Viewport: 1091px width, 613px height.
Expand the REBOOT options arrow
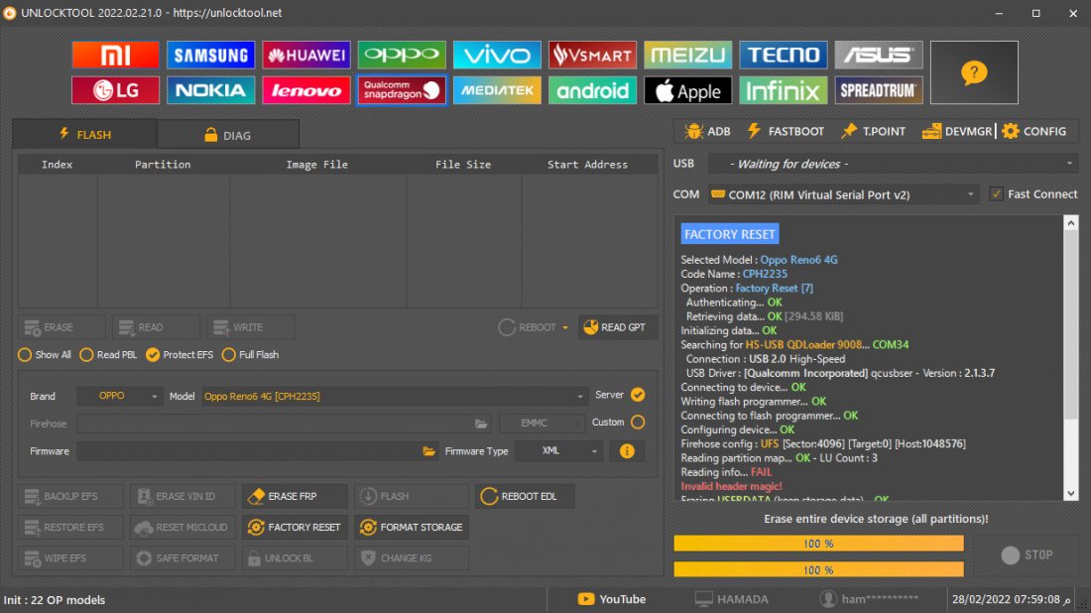coord(565,327)
